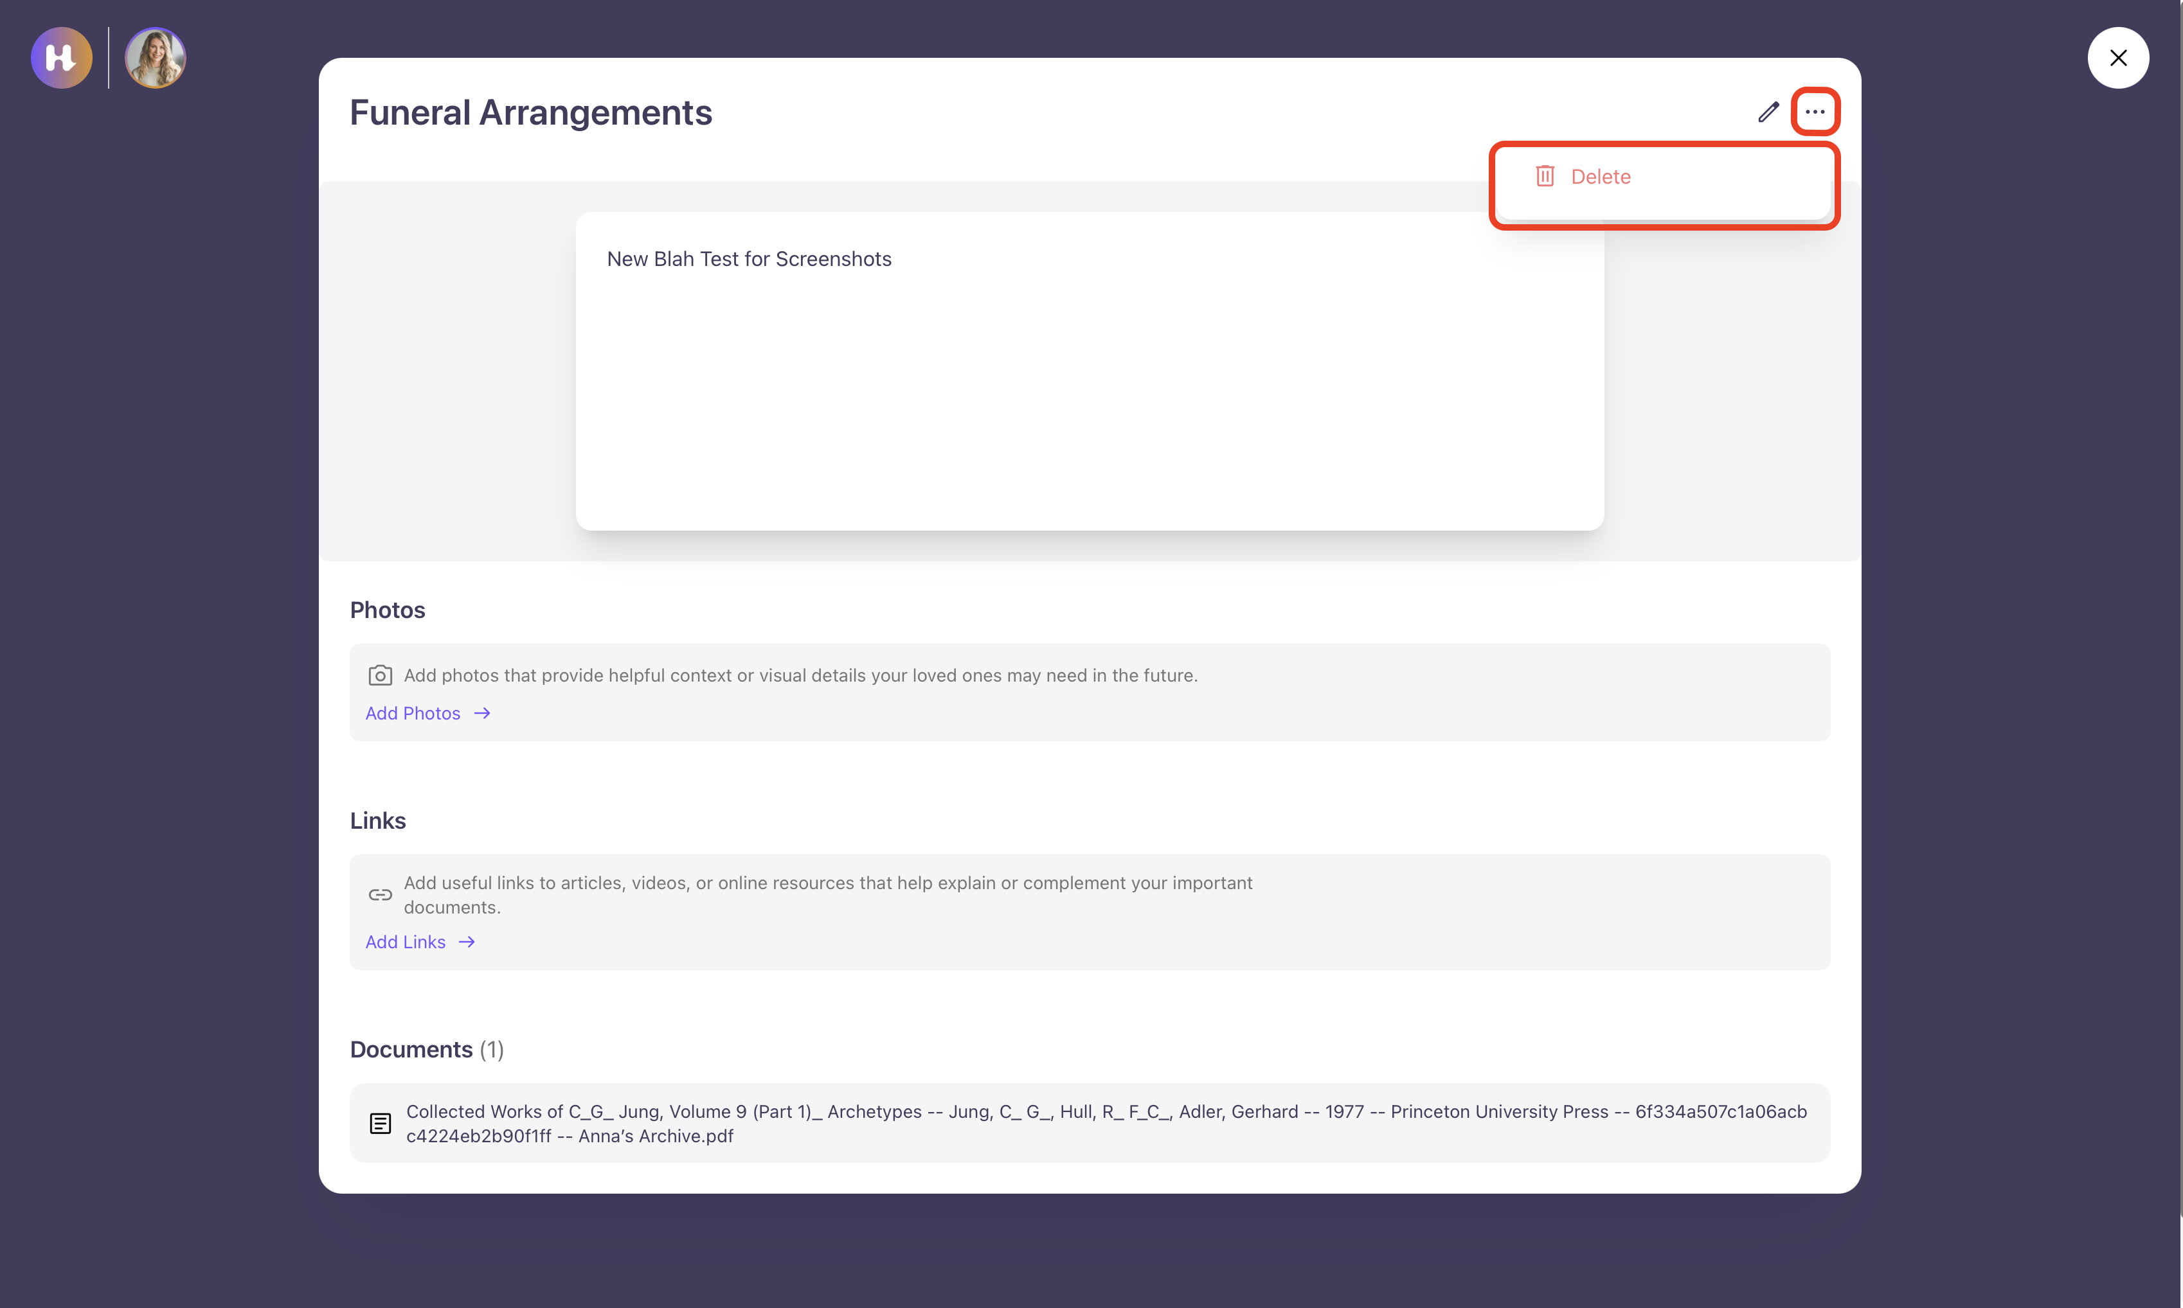Click the purple H logo icon
The image size is (2183, 1308).
pos(61,58)
